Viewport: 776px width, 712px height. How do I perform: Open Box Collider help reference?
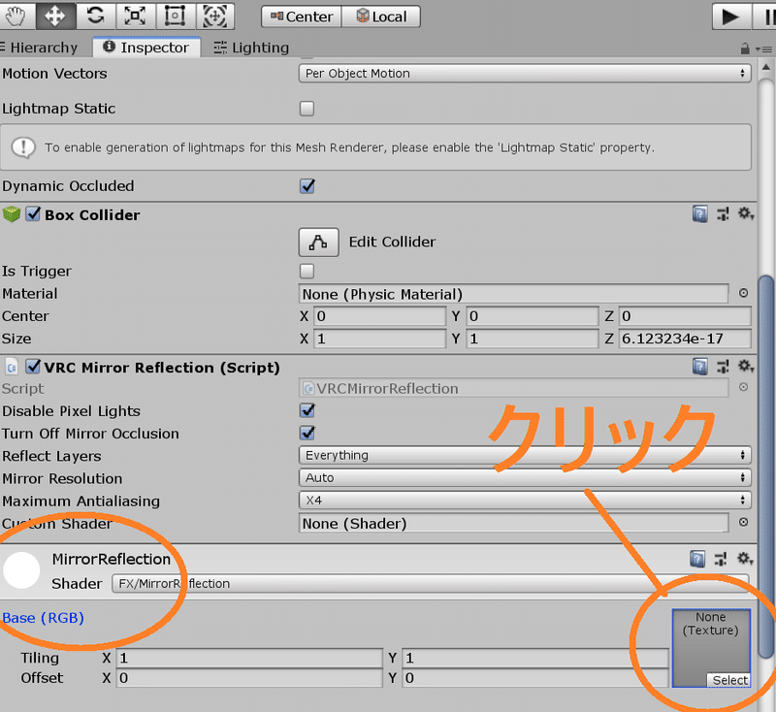pyautogui.click(x=699, y=213)
